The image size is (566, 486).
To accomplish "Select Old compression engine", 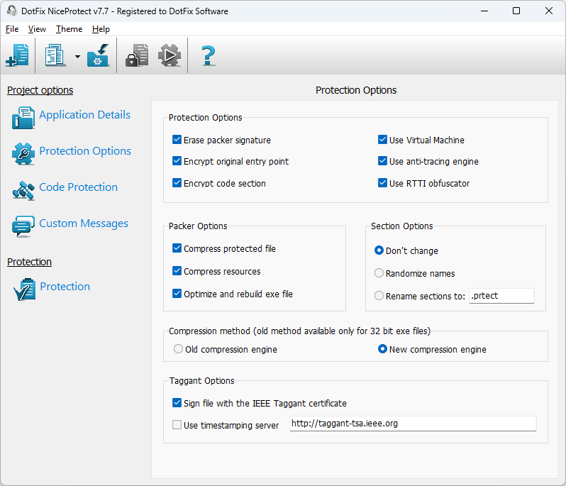I will [178, 349].
